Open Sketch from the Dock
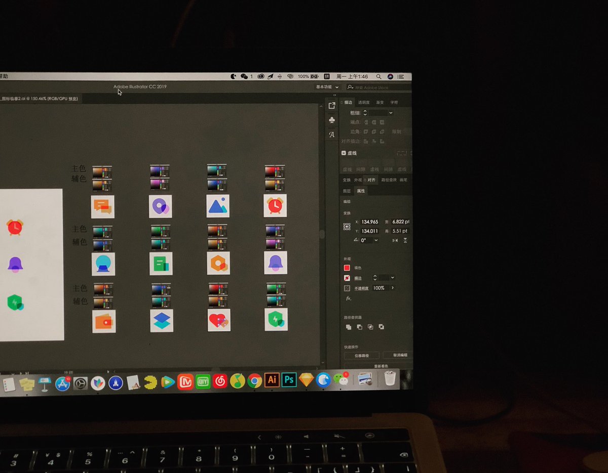The image size is (608, 473). point(307,379)
